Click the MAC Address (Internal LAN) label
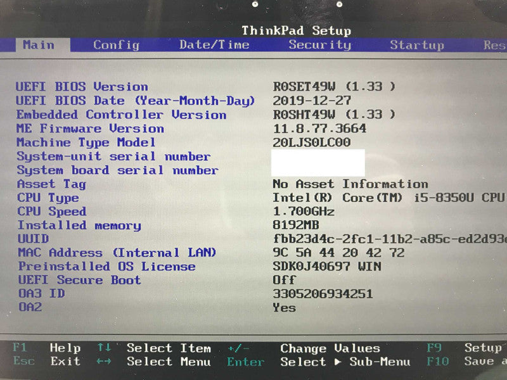Image resolution: width=507 pixels, height=380 pixels. coord(117,253)
